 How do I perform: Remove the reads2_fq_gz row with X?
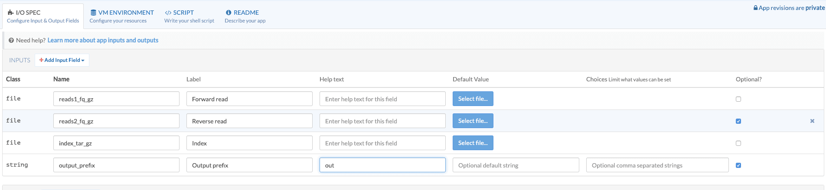812,121
